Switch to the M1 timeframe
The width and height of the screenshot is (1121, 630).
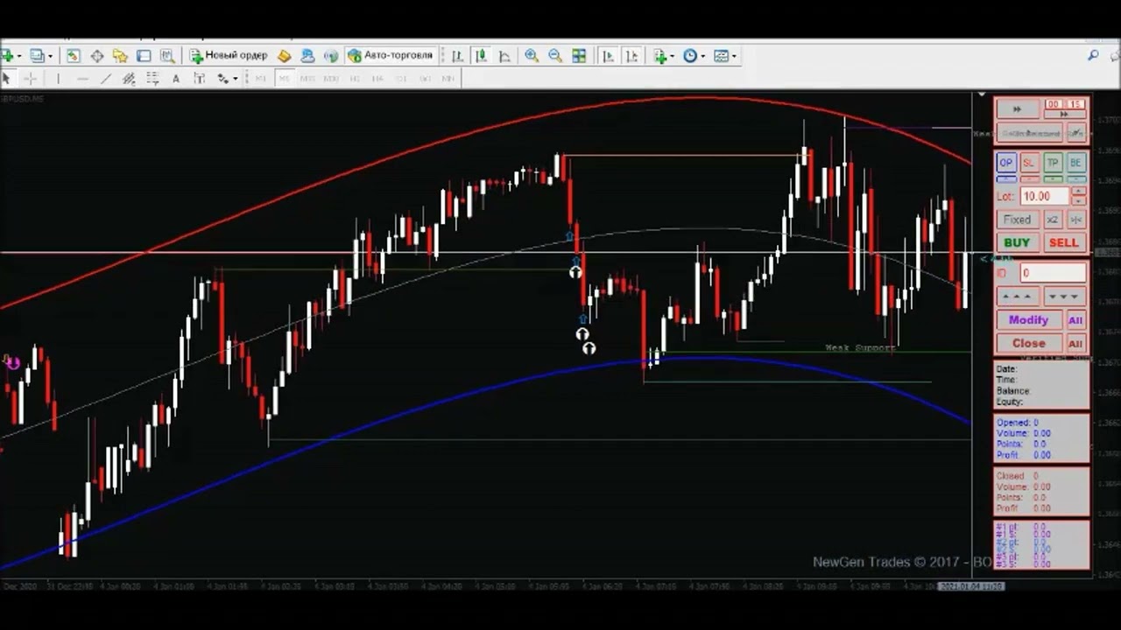[260, 79]
